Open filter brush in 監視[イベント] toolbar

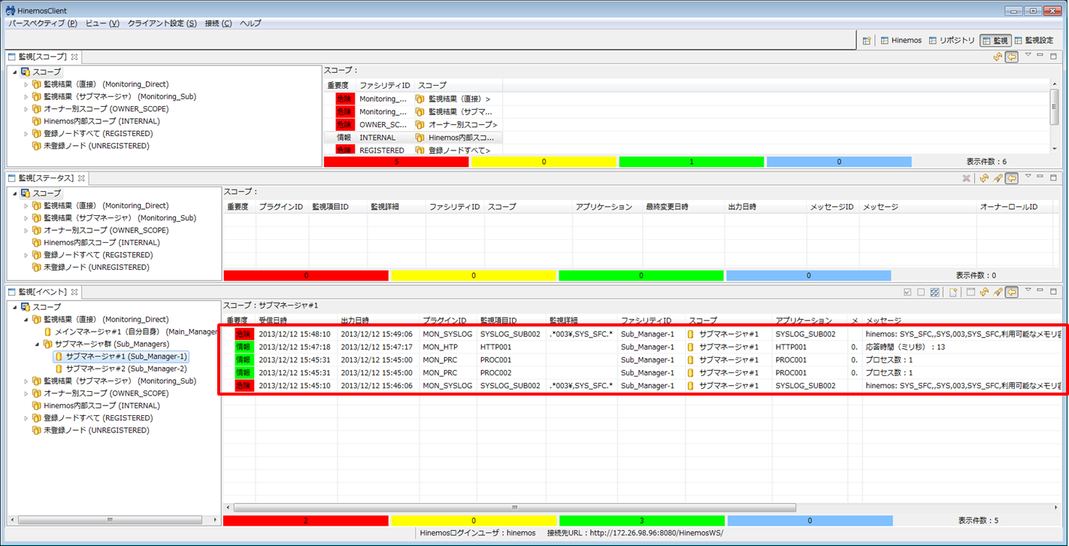pos(998,292)
